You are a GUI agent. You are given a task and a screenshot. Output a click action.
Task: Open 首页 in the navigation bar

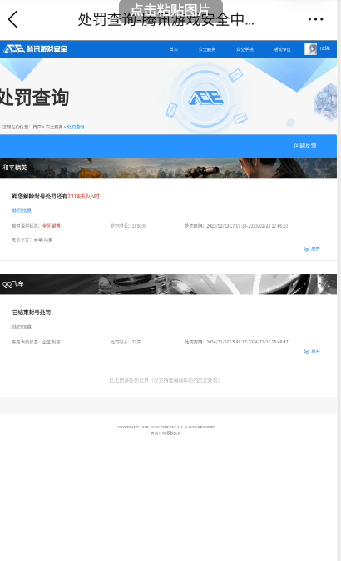174,49
